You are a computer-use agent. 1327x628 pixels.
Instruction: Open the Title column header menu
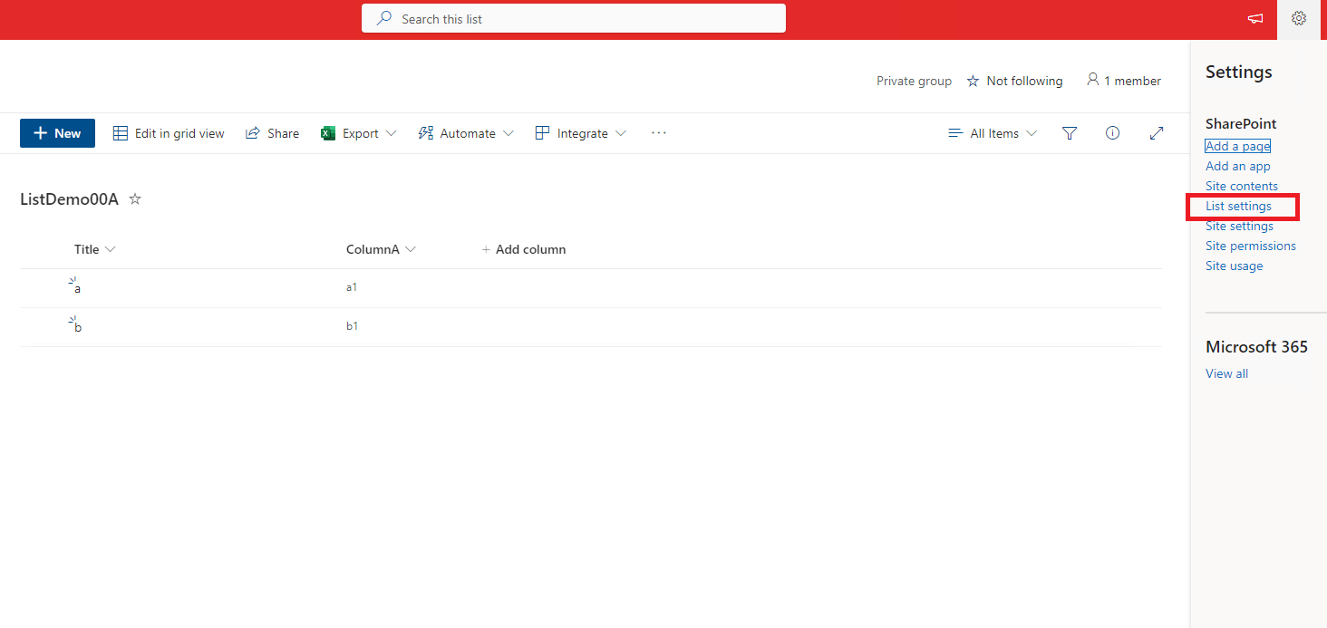[x=95, y=249]
